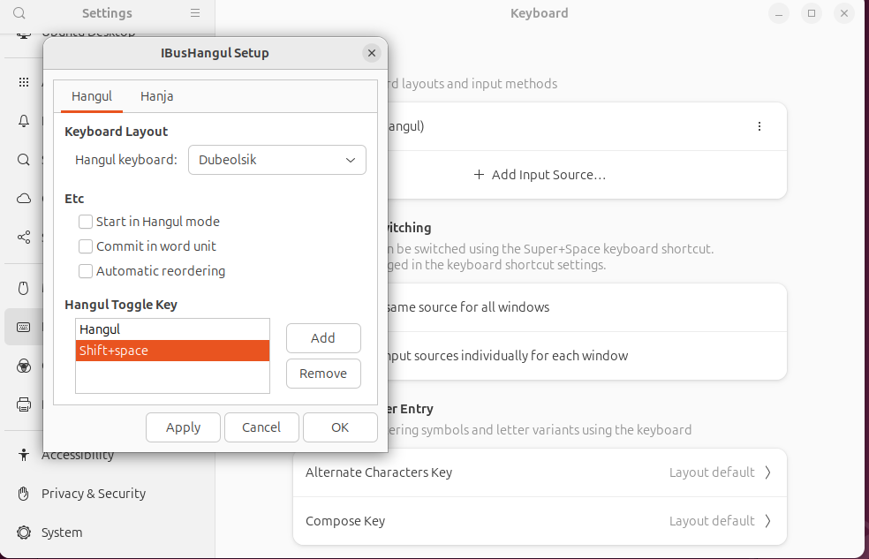Click the Apply button
The height and width of the screenshot is (559, 869).
click(x=184, y=427)
